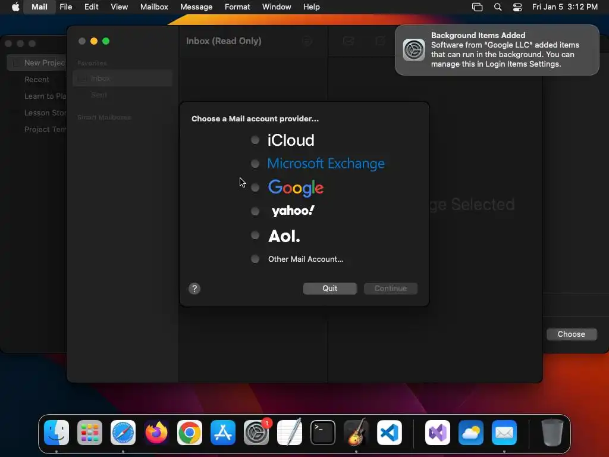Launch Firefox from the Dock
The image size is (609, 457).
coord(156,433)
